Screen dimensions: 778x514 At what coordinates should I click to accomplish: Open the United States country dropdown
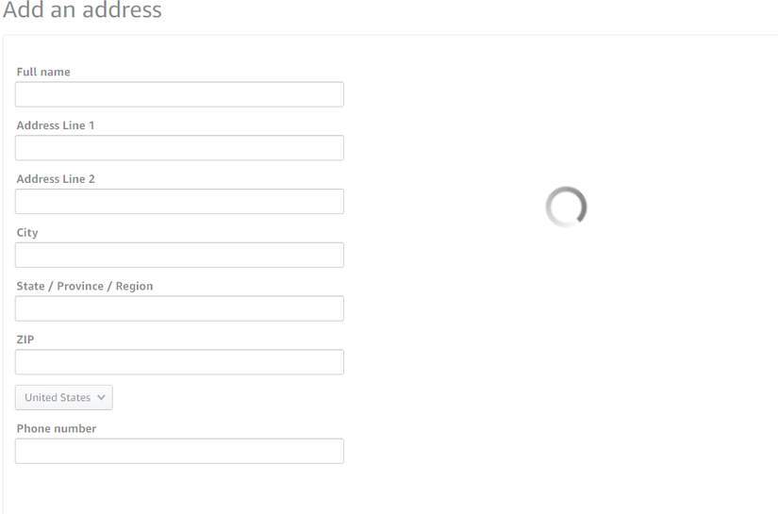(64, 398)
